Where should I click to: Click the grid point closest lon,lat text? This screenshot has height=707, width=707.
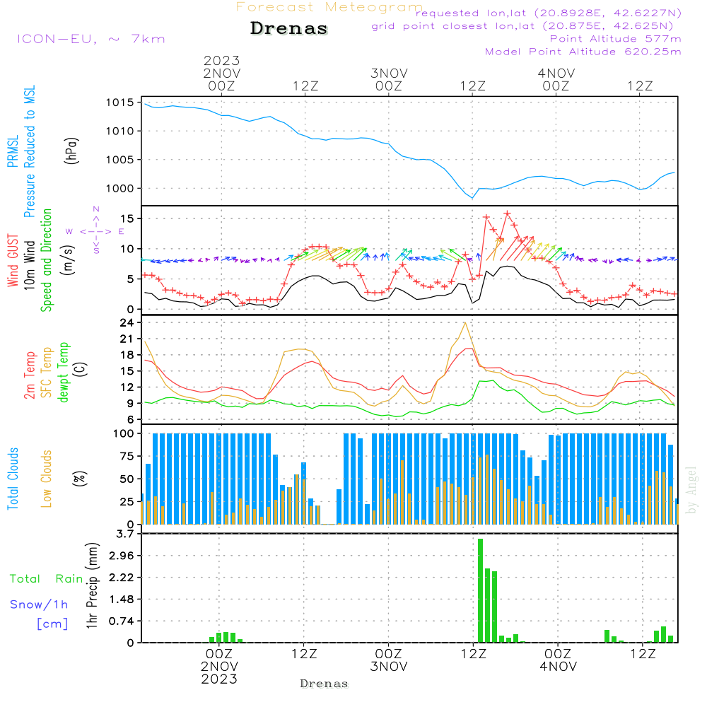[x=522, y=26]
